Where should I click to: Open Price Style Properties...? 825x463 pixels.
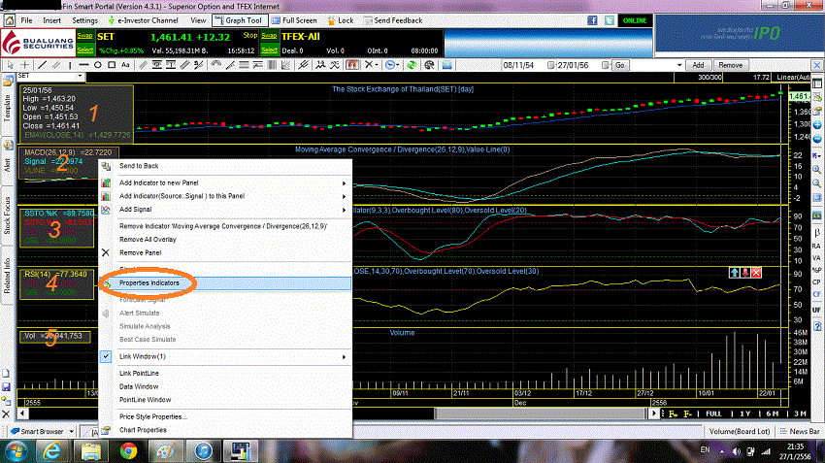[225, 416]
